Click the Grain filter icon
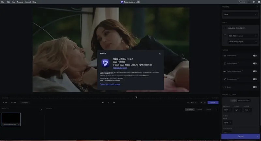This screenshot has height=141, width=261. tap(224, 87)
